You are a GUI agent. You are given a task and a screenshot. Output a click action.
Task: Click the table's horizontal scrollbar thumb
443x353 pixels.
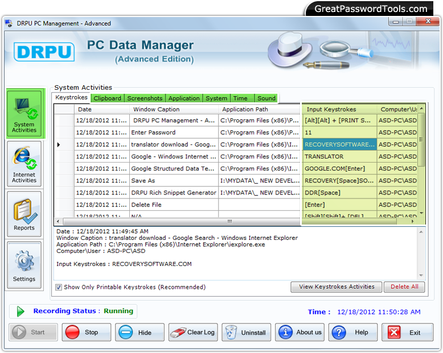tap(229, 221)
